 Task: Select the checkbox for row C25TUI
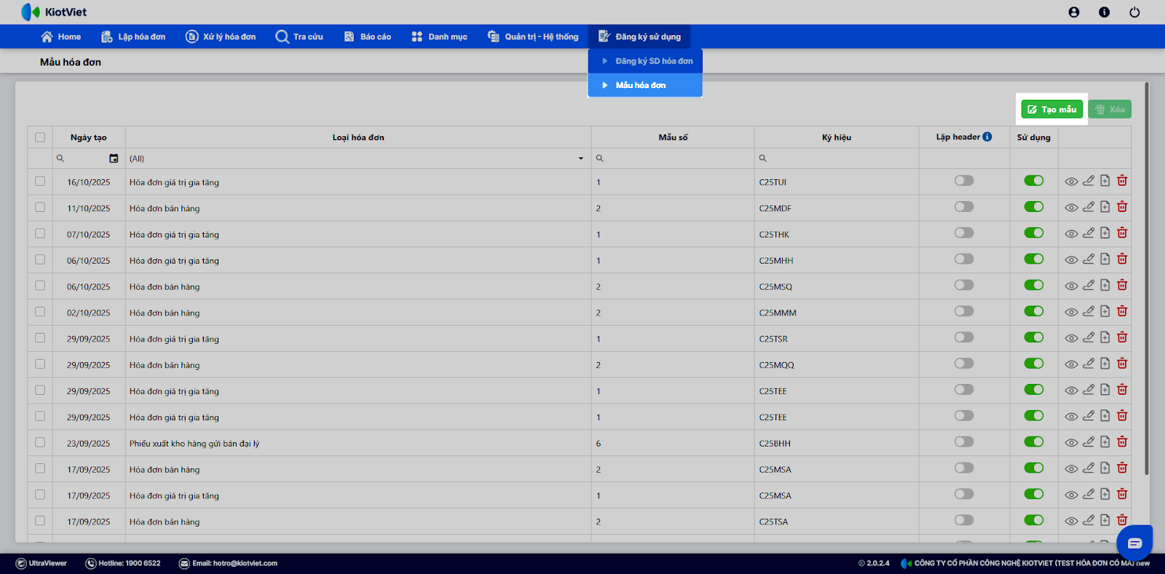point(40,181)
